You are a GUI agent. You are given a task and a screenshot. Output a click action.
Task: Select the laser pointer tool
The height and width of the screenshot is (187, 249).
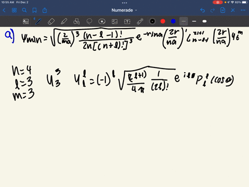point(140,21)
